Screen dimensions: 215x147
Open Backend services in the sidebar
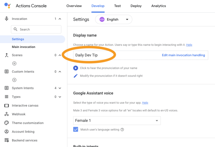click(x=24, y=141)
